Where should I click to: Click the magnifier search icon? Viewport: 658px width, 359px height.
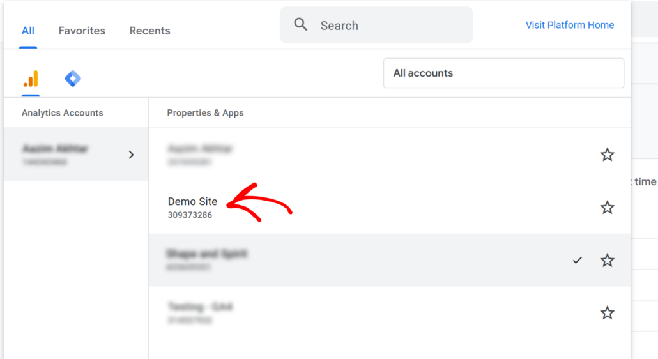(300, 24)
